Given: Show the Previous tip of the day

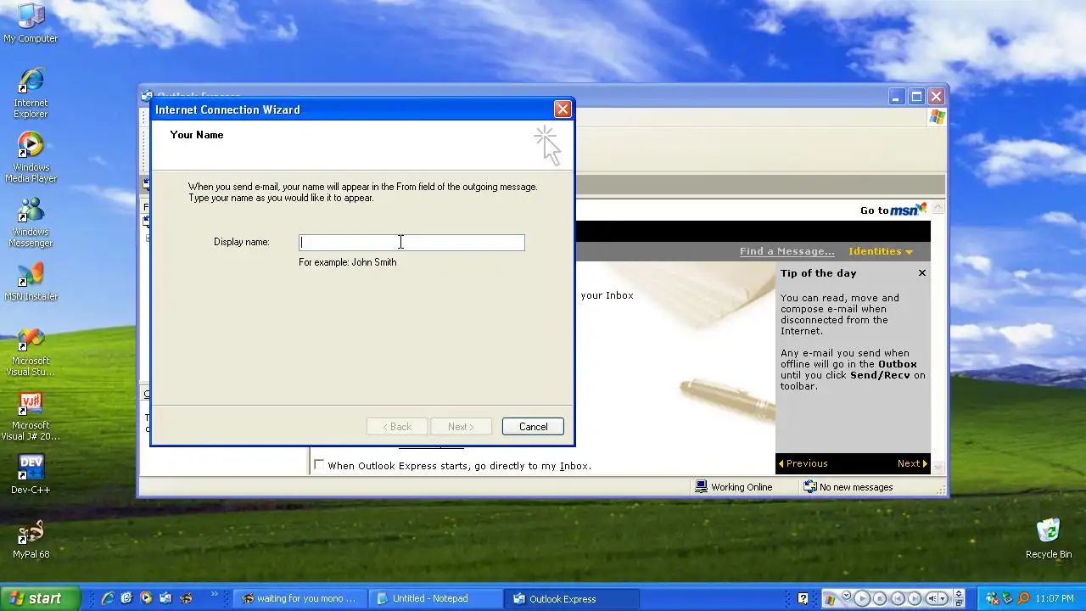Looking at the screenshot, I should pos(803,463).
